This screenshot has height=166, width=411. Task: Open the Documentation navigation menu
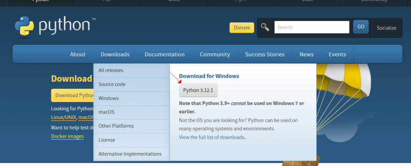(165, 54)
